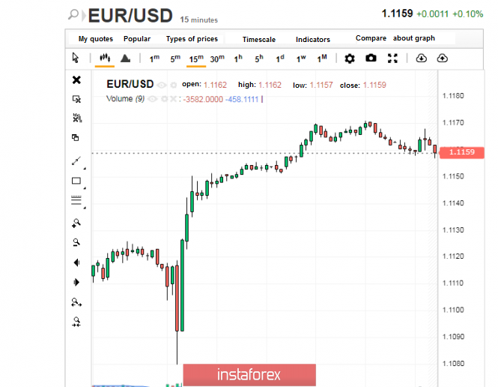Click the compress horizontal zoom icon

click(76, 322)
